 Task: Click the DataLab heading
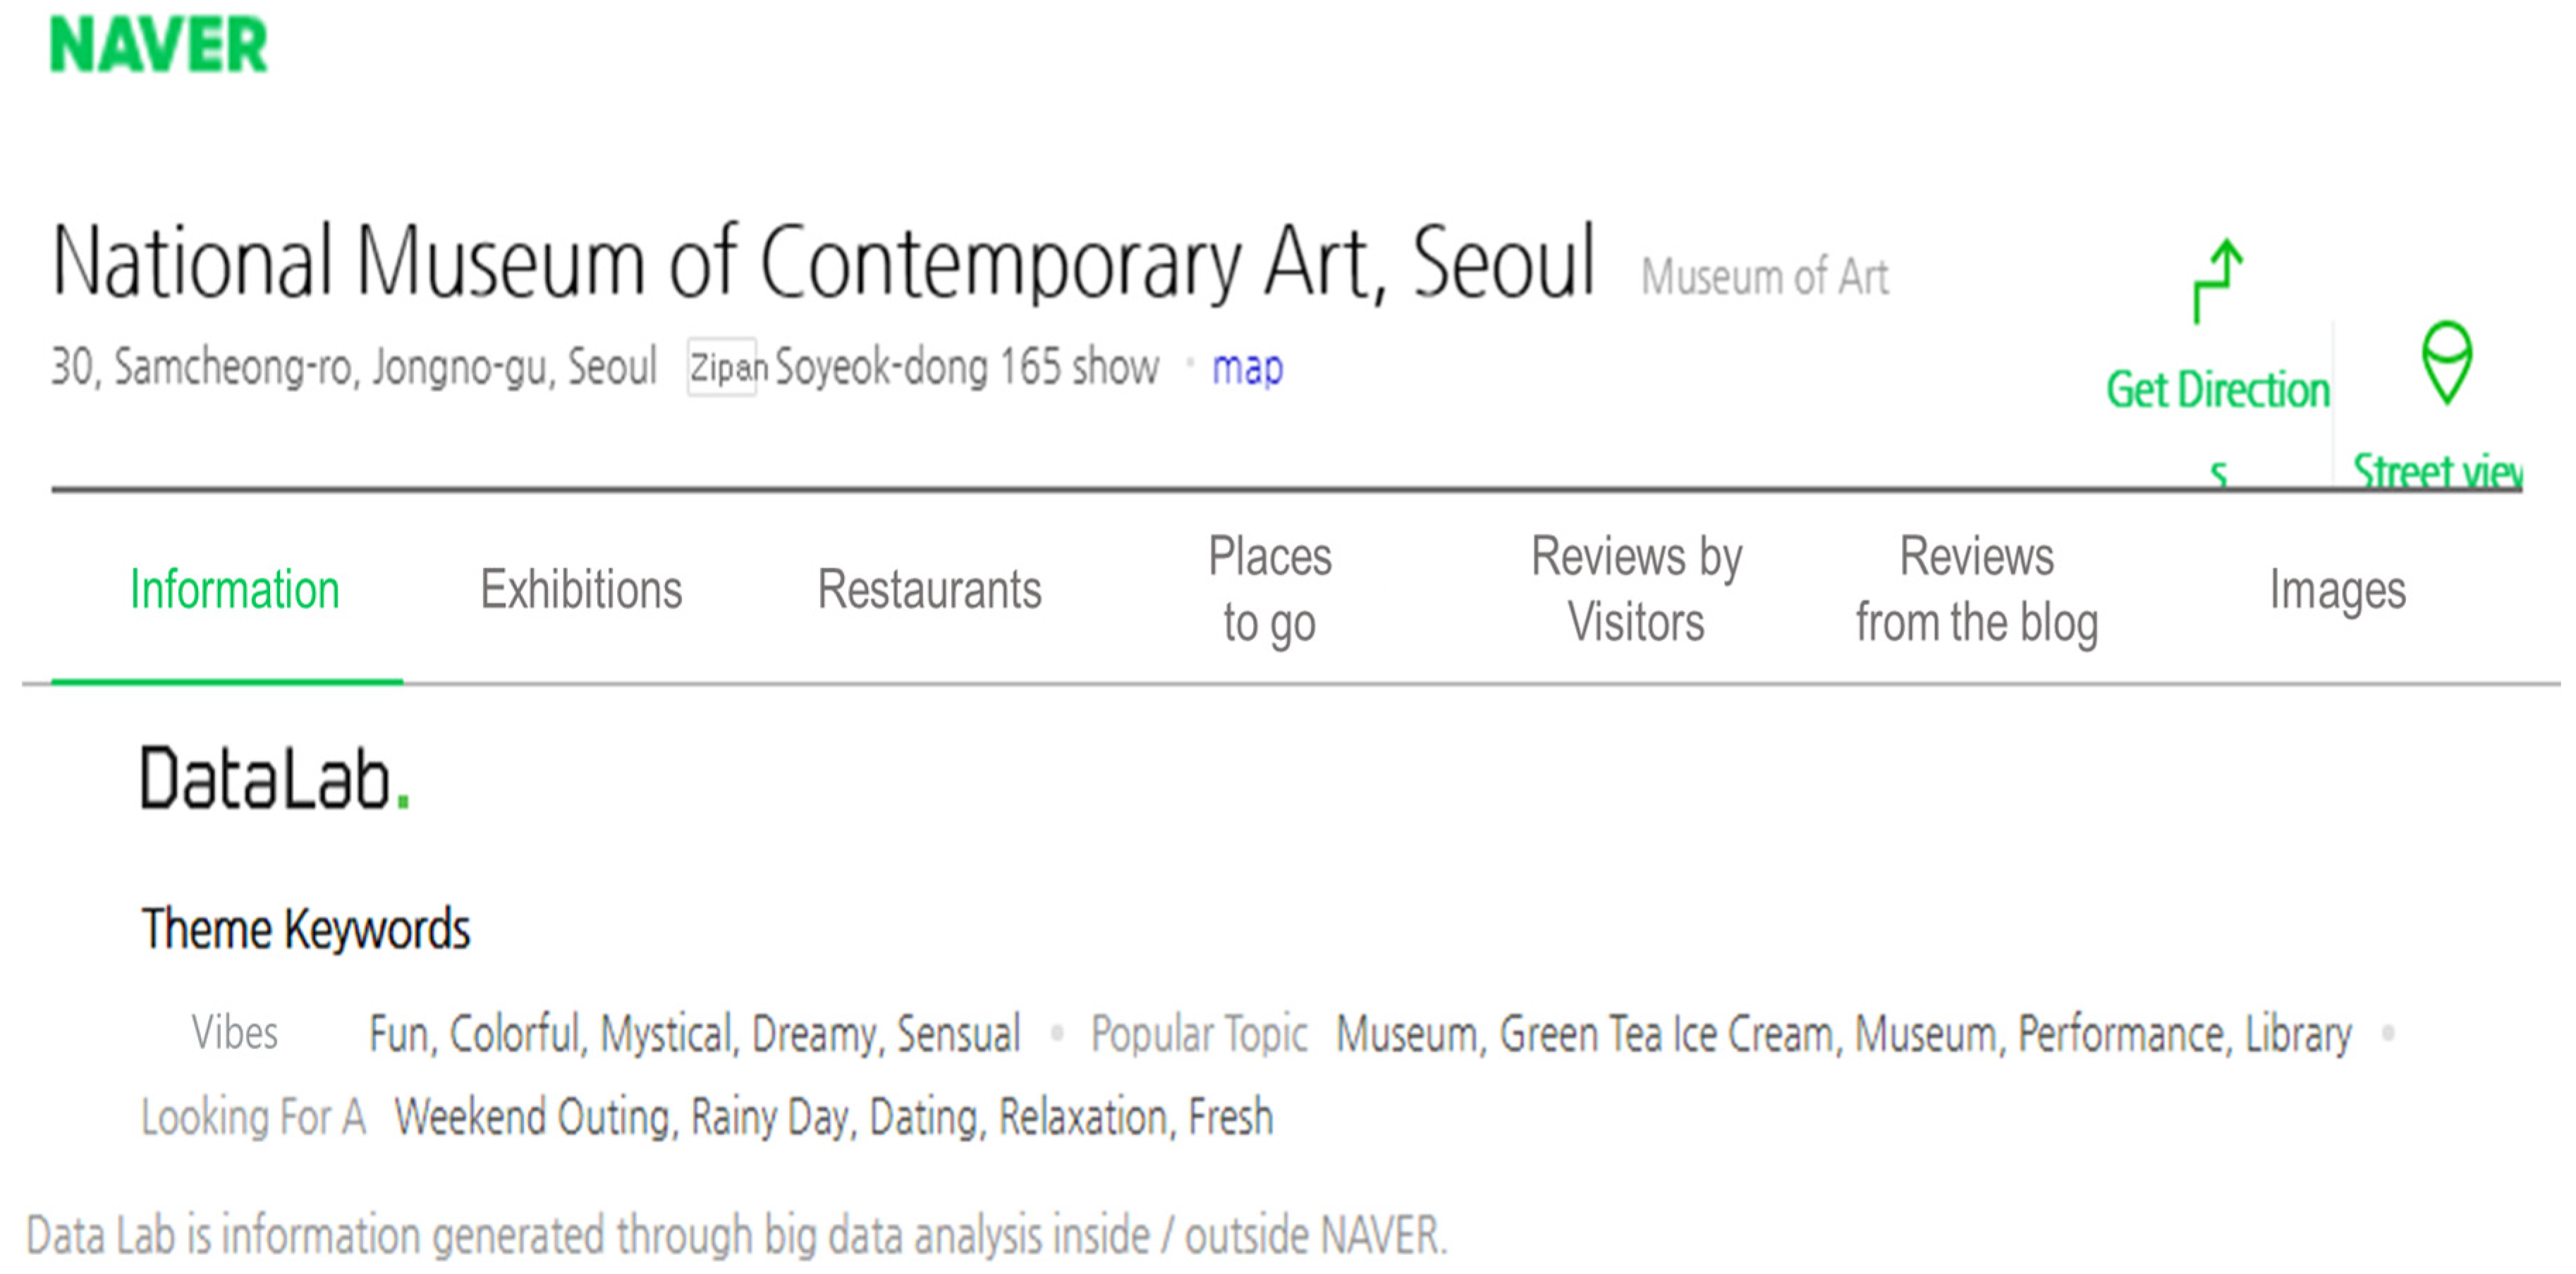coord(274,778)
